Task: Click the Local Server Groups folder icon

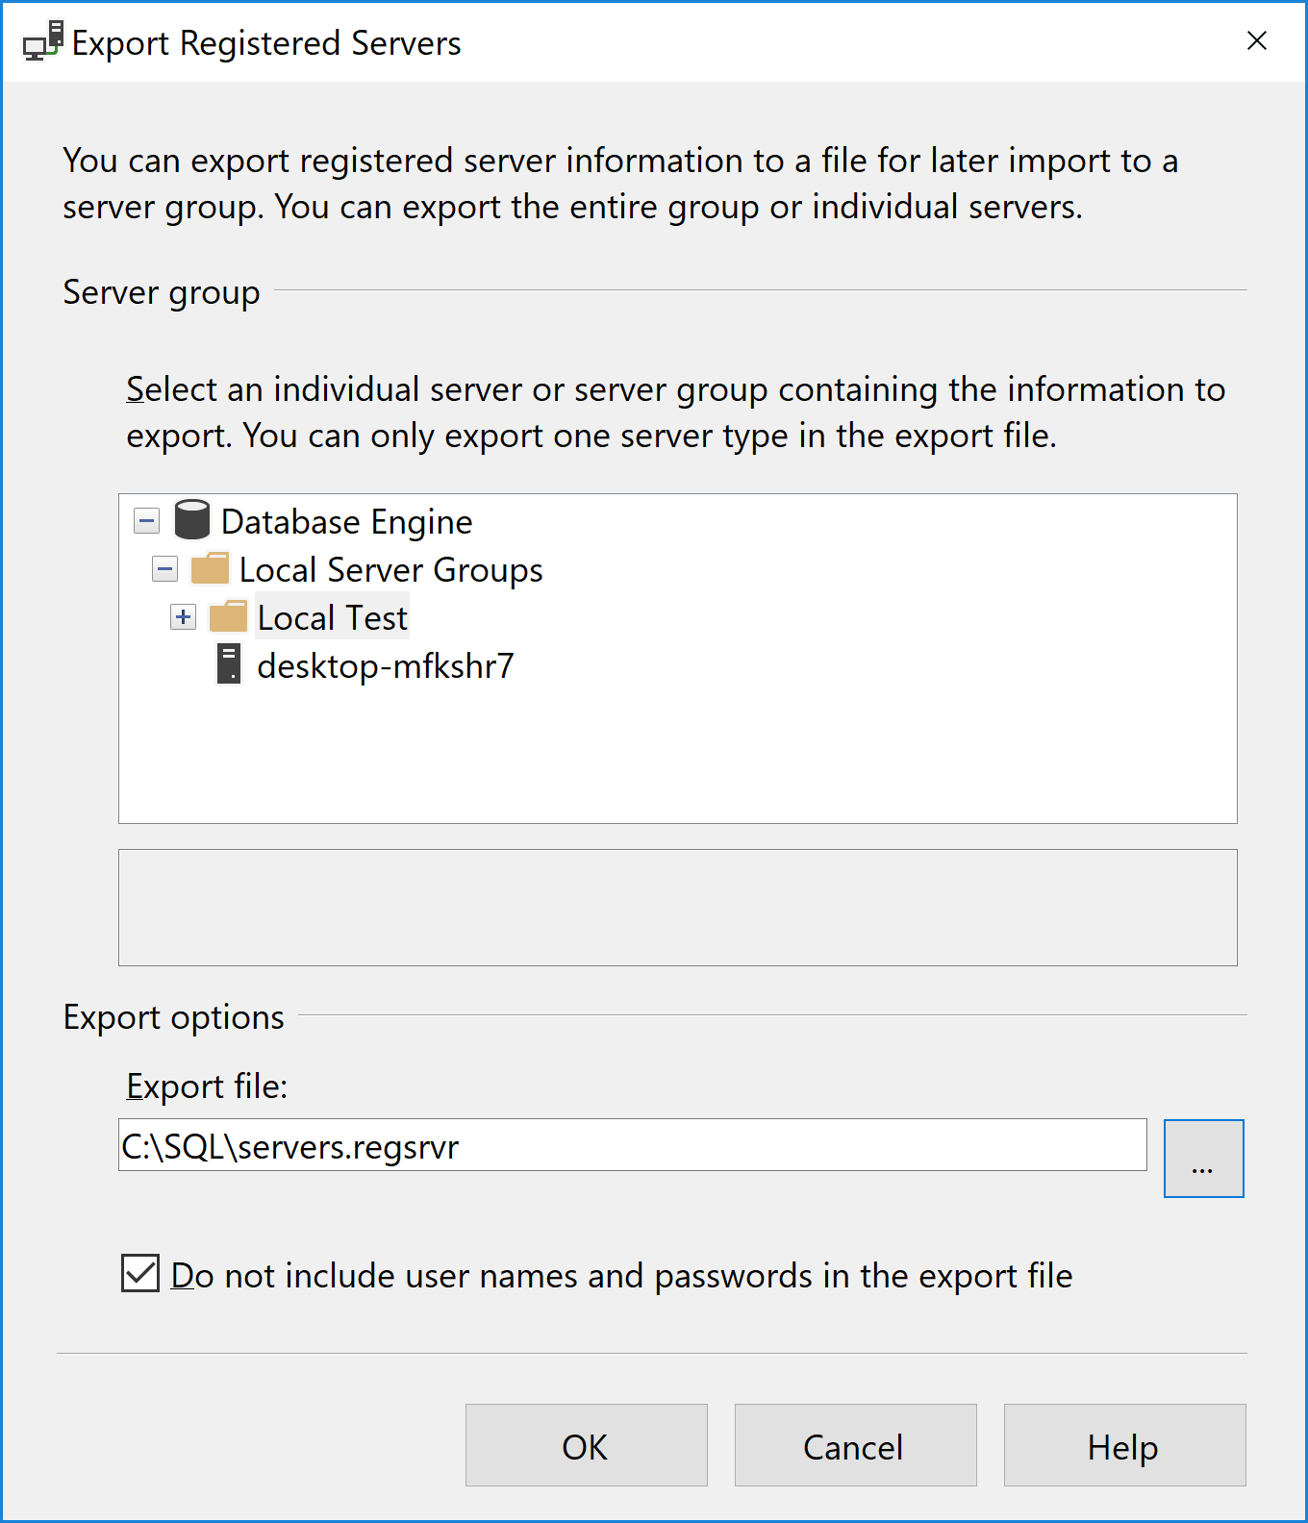Action: click(210, 568)
